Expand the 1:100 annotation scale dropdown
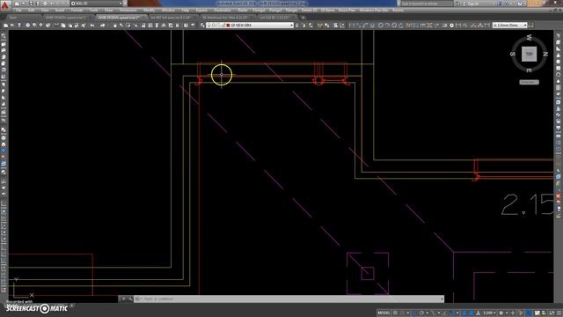 tap(494, 313)
